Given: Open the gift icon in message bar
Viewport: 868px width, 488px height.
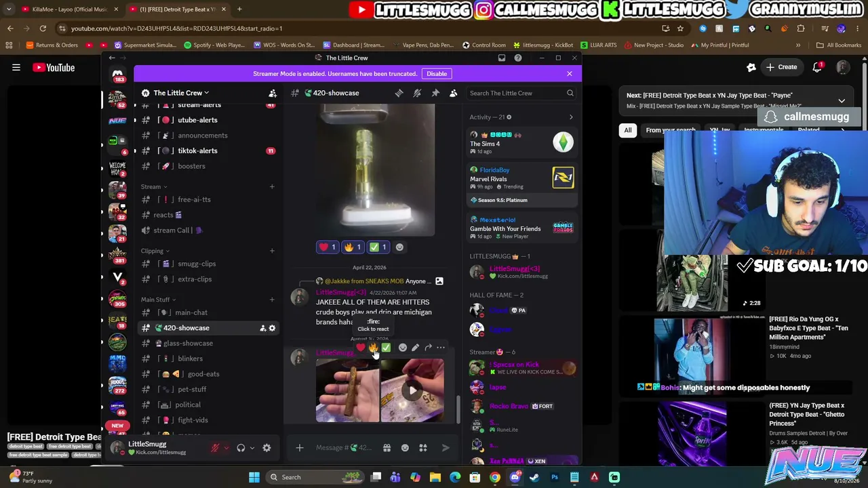Looking at the screenshot, I should pos(387,448).
